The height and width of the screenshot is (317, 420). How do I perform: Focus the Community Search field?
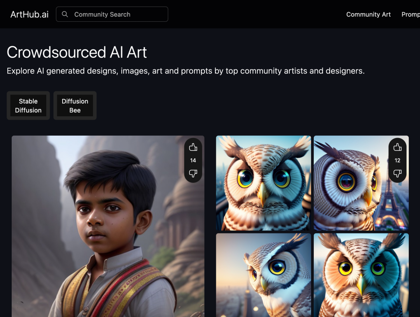click(117, 14)
